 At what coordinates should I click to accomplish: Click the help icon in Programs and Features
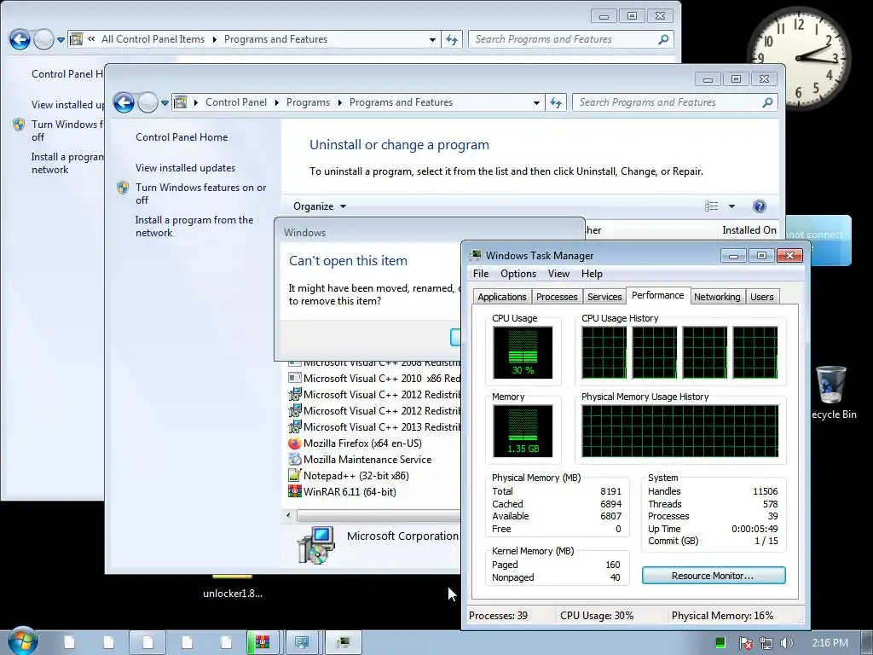[759, 206]
